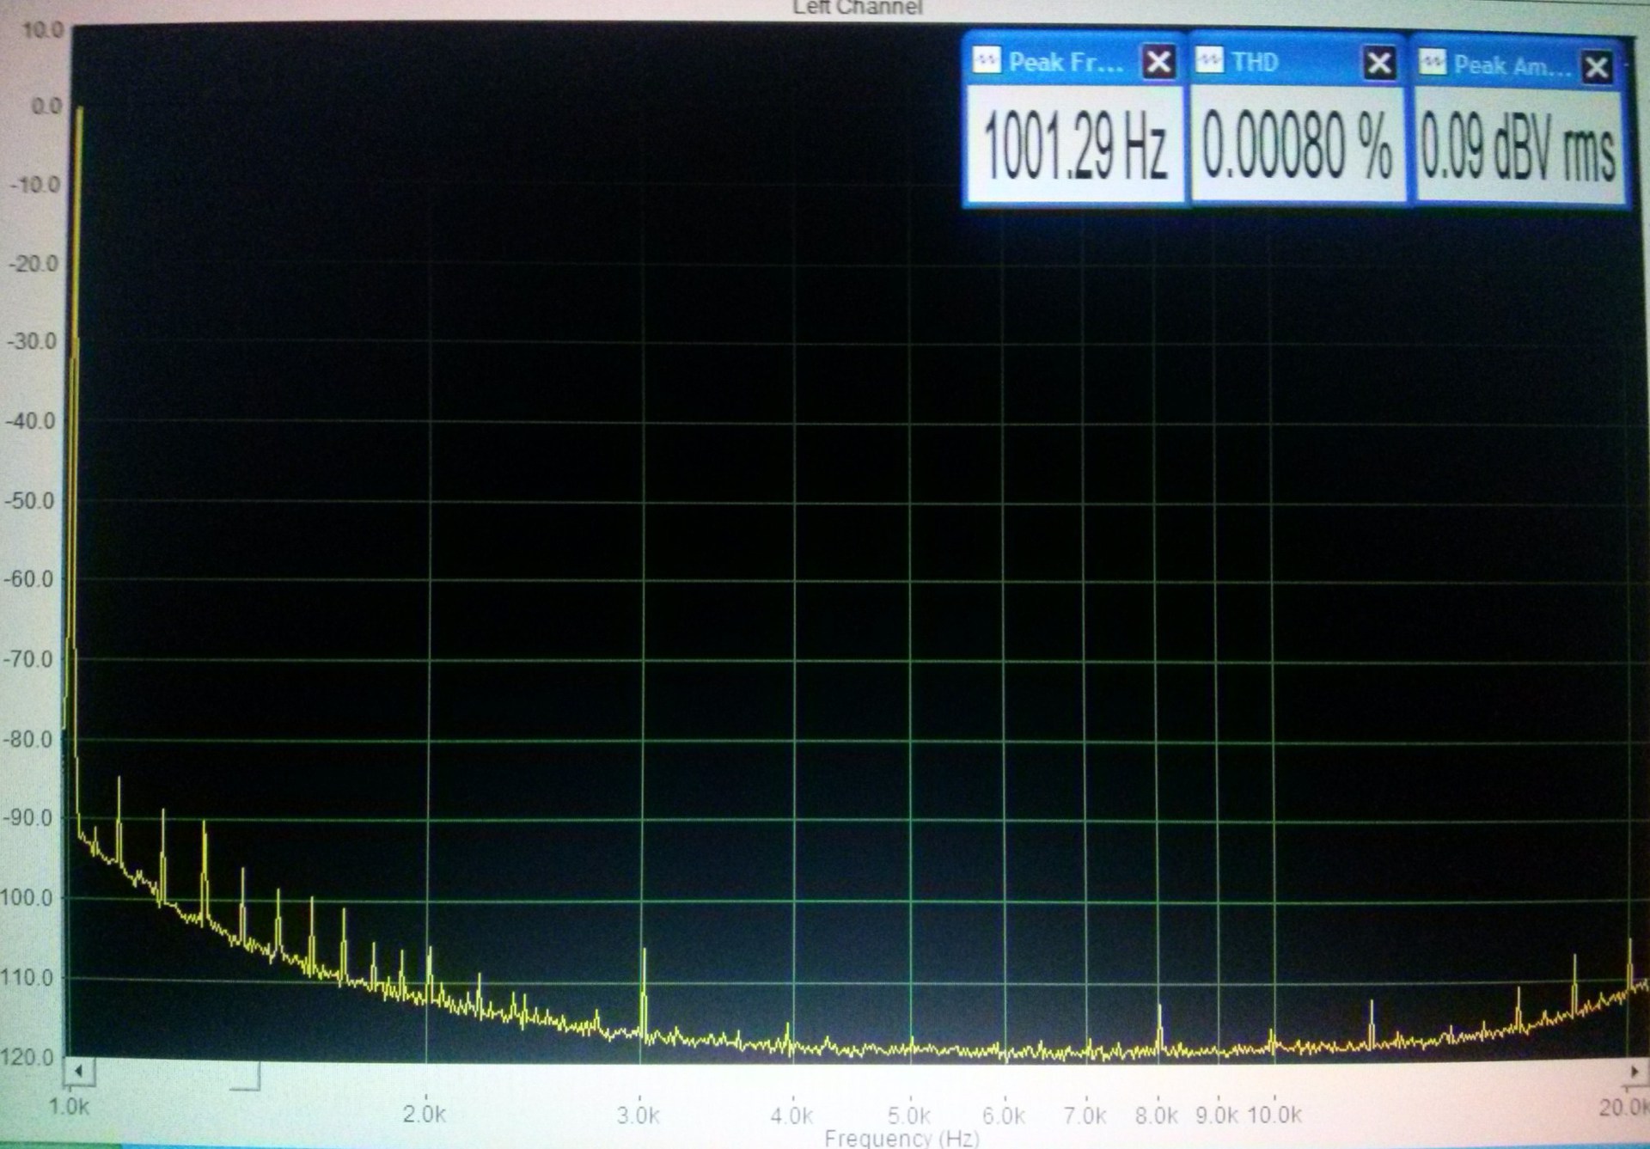Click the Frequency (Hz) axis label

coord(901,1139)
